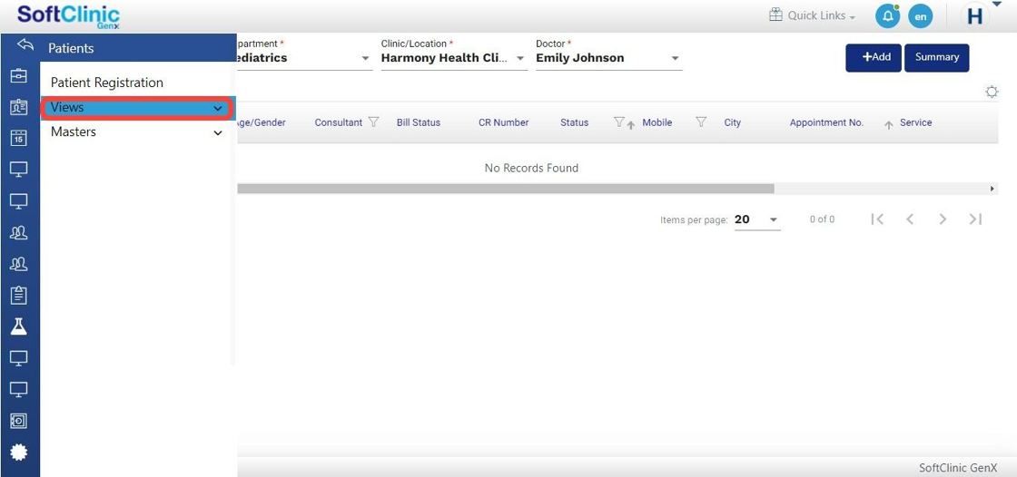Click the sort arrow beside the Mobile column
This screenshot has height=477, width=1017.
point(630,125)
